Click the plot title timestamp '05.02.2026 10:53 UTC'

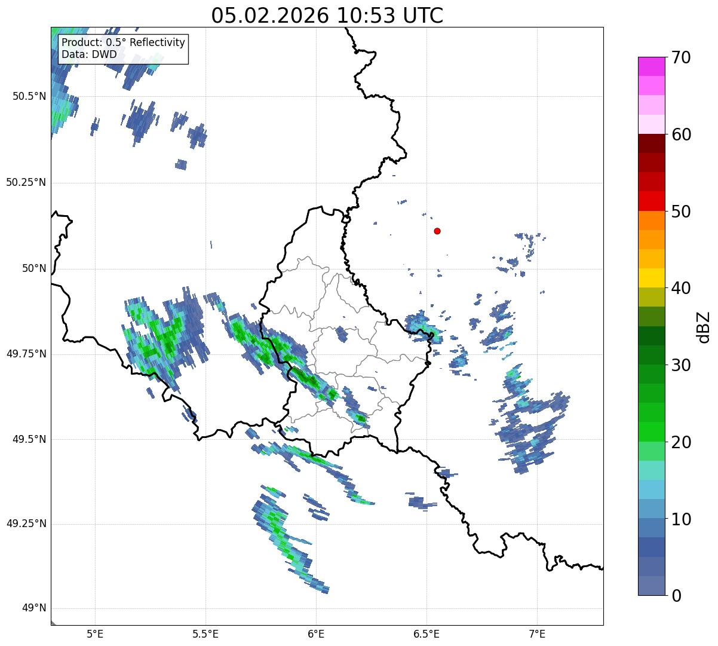327,16
